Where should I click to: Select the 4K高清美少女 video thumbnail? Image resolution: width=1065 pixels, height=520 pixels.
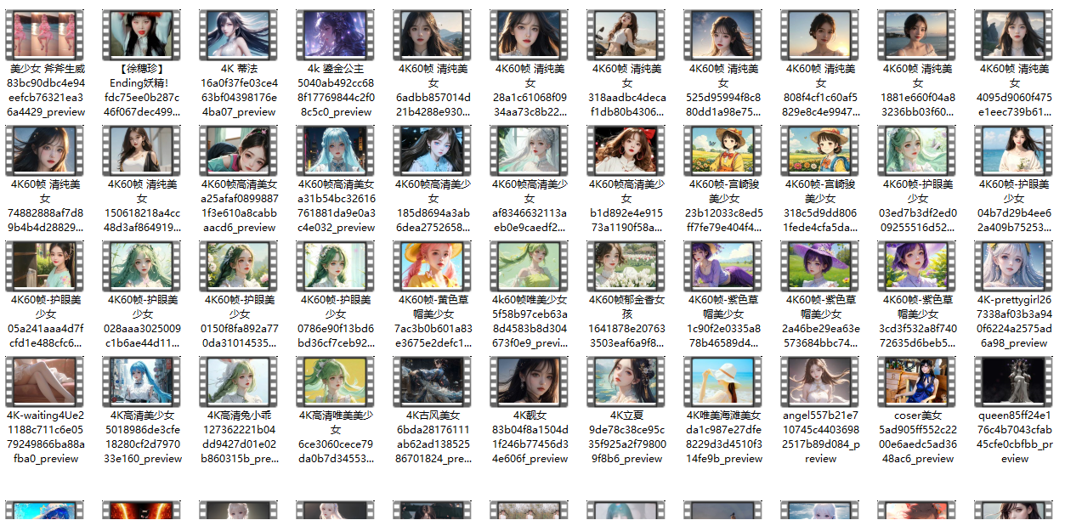coord(143,381)
